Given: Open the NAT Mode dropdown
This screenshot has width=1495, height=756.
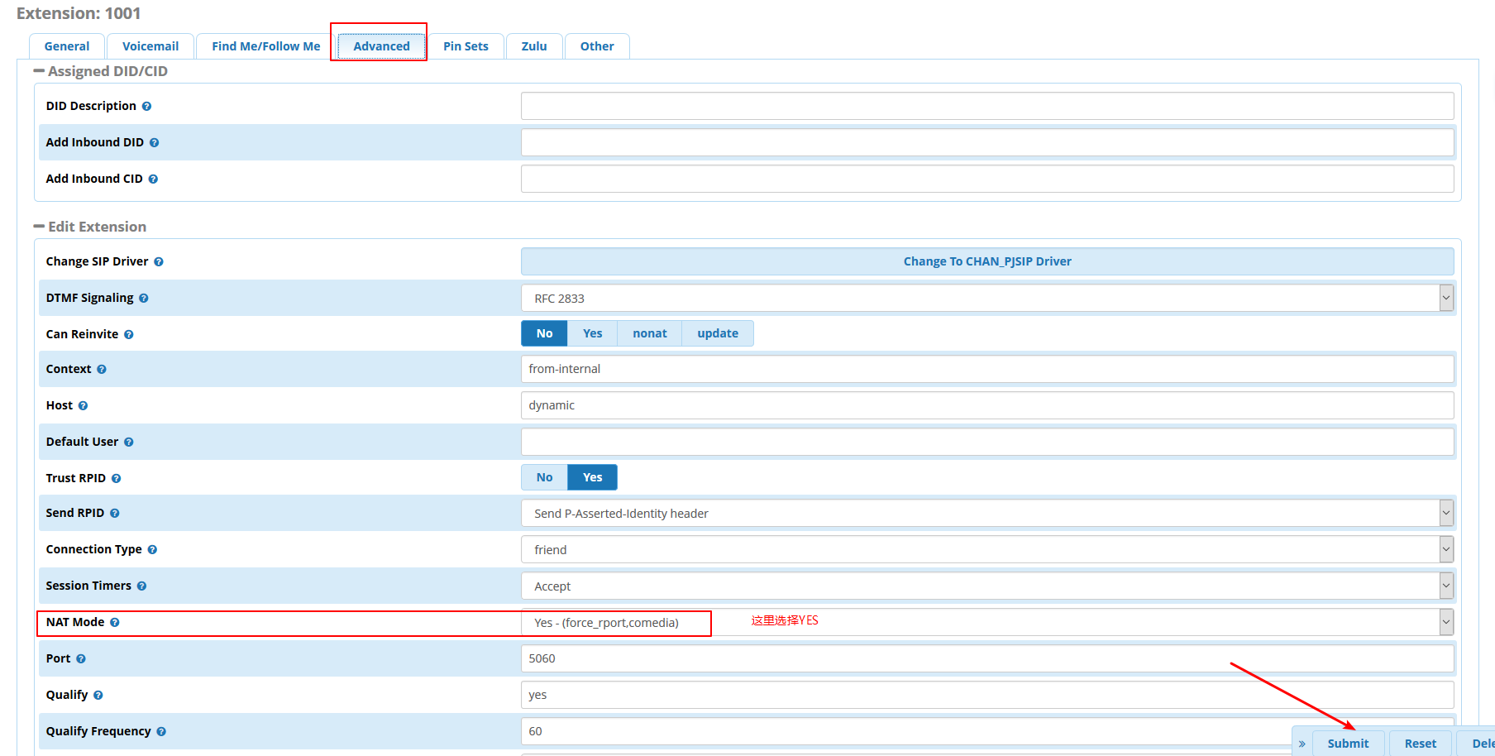Looking at the screenshot, I should [987, 622].
